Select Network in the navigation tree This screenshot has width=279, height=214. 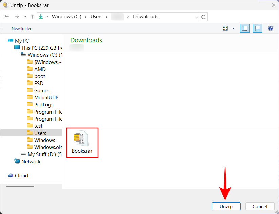[31, 162]
